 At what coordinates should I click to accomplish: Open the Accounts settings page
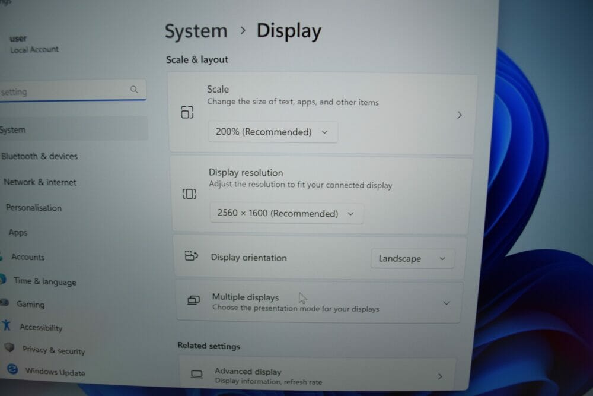coord(28,257)
